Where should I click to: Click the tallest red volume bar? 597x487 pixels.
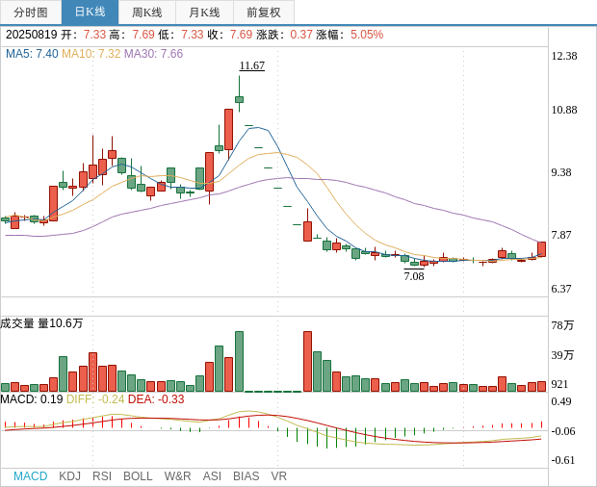(x=307, y=362)
